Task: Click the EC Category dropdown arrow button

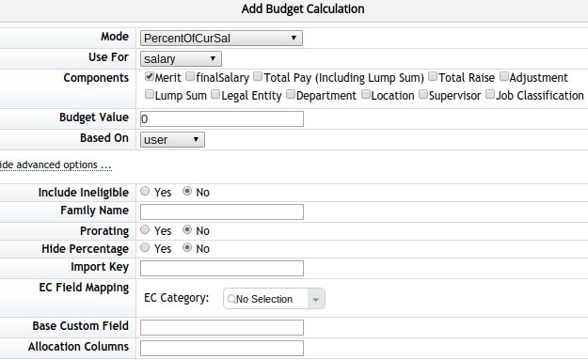Action: (x=316, y=299)
